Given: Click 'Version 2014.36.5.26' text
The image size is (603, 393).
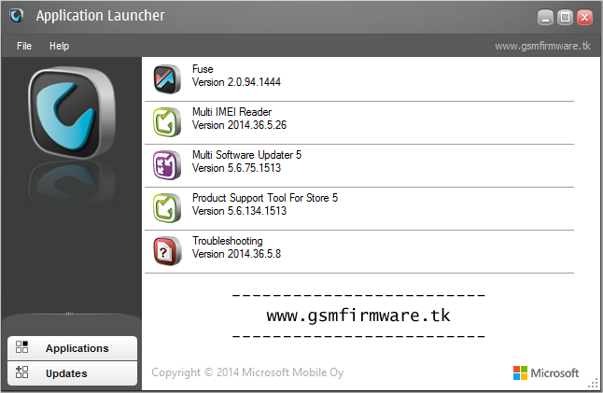Looking at the screenshot, I should tap(239, 125).
